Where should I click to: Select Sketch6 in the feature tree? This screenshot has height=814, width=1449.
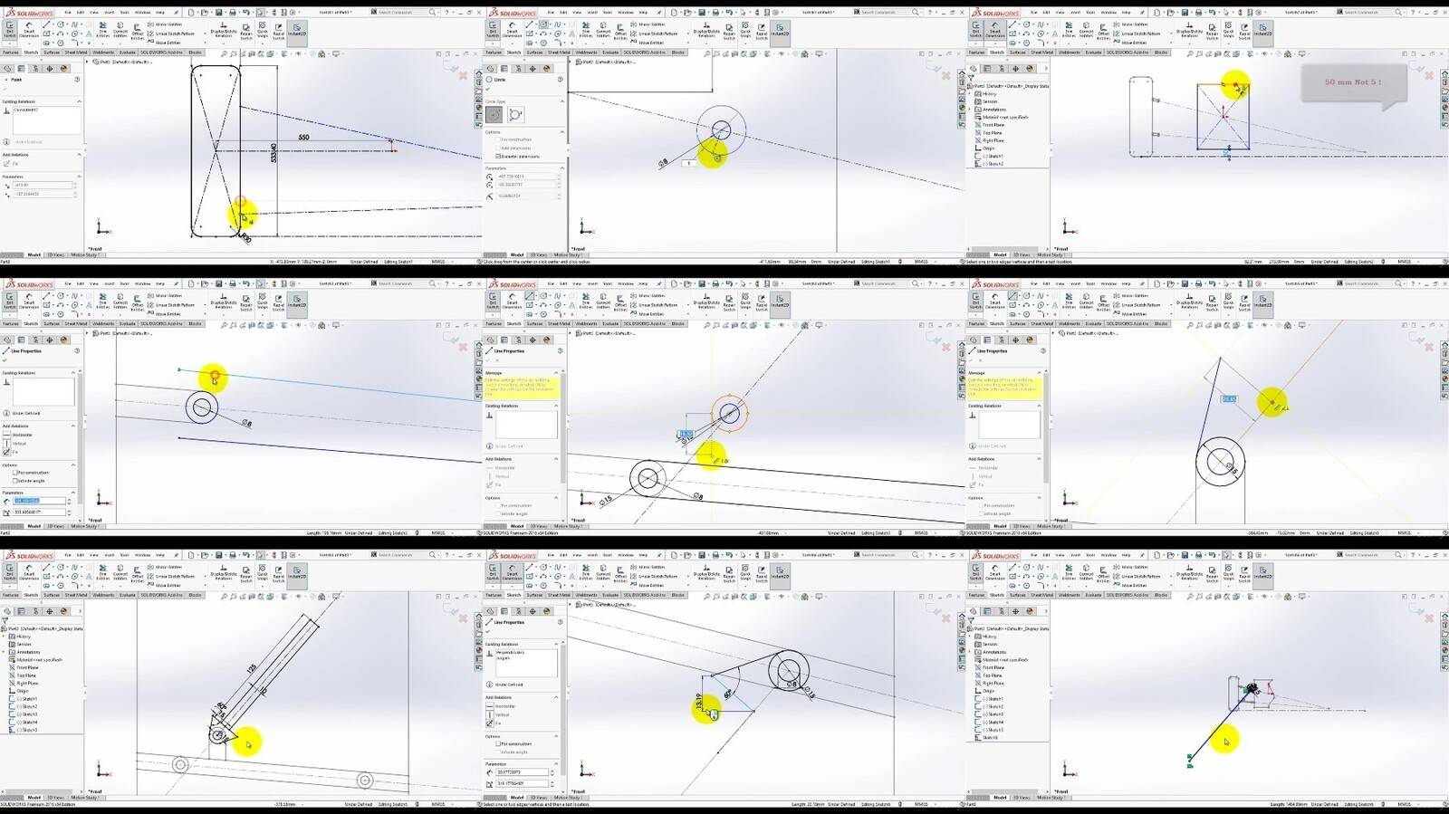989,737
